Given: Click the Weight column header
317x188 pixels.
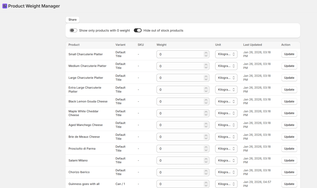Looking at the screenshot, I should coord(161,45).
